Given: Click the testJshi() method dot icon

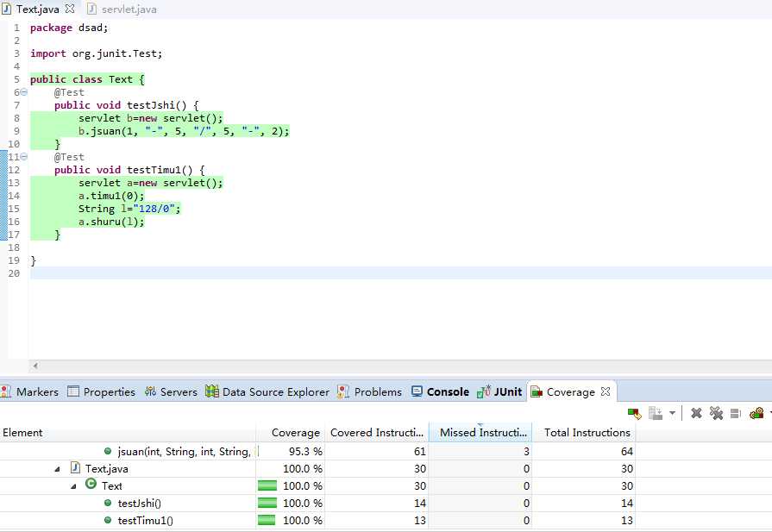Looking at the screenshot, I should (x=108, y=503).
